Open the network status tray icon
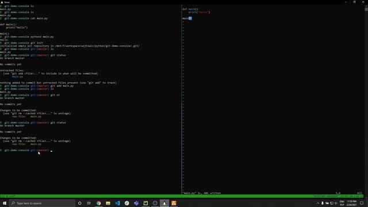 [x=332, y=203]
